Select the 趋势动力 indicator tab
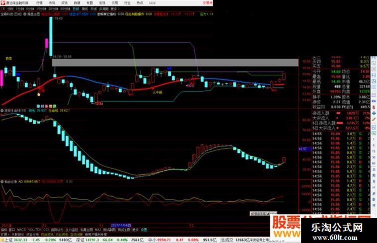 pyautogui.click(x=57, y=230)
